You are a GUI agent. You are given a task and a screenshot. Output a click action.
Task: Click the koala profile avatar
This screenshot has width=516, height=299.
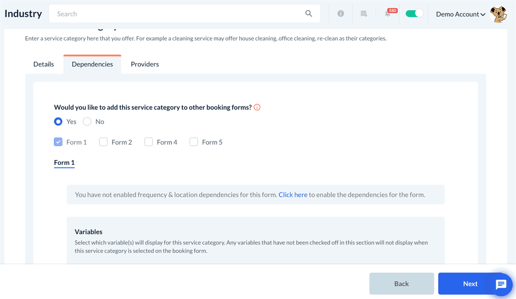[499, 14]
